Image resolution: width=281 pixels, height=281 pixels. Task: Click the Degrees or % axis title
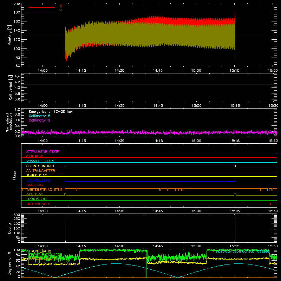[x=9, y=263]
